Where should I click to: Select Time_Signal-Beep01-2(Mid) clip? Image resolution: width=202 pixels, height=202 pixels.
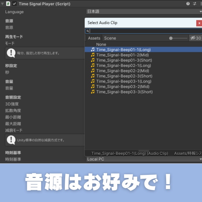(143, 55)
